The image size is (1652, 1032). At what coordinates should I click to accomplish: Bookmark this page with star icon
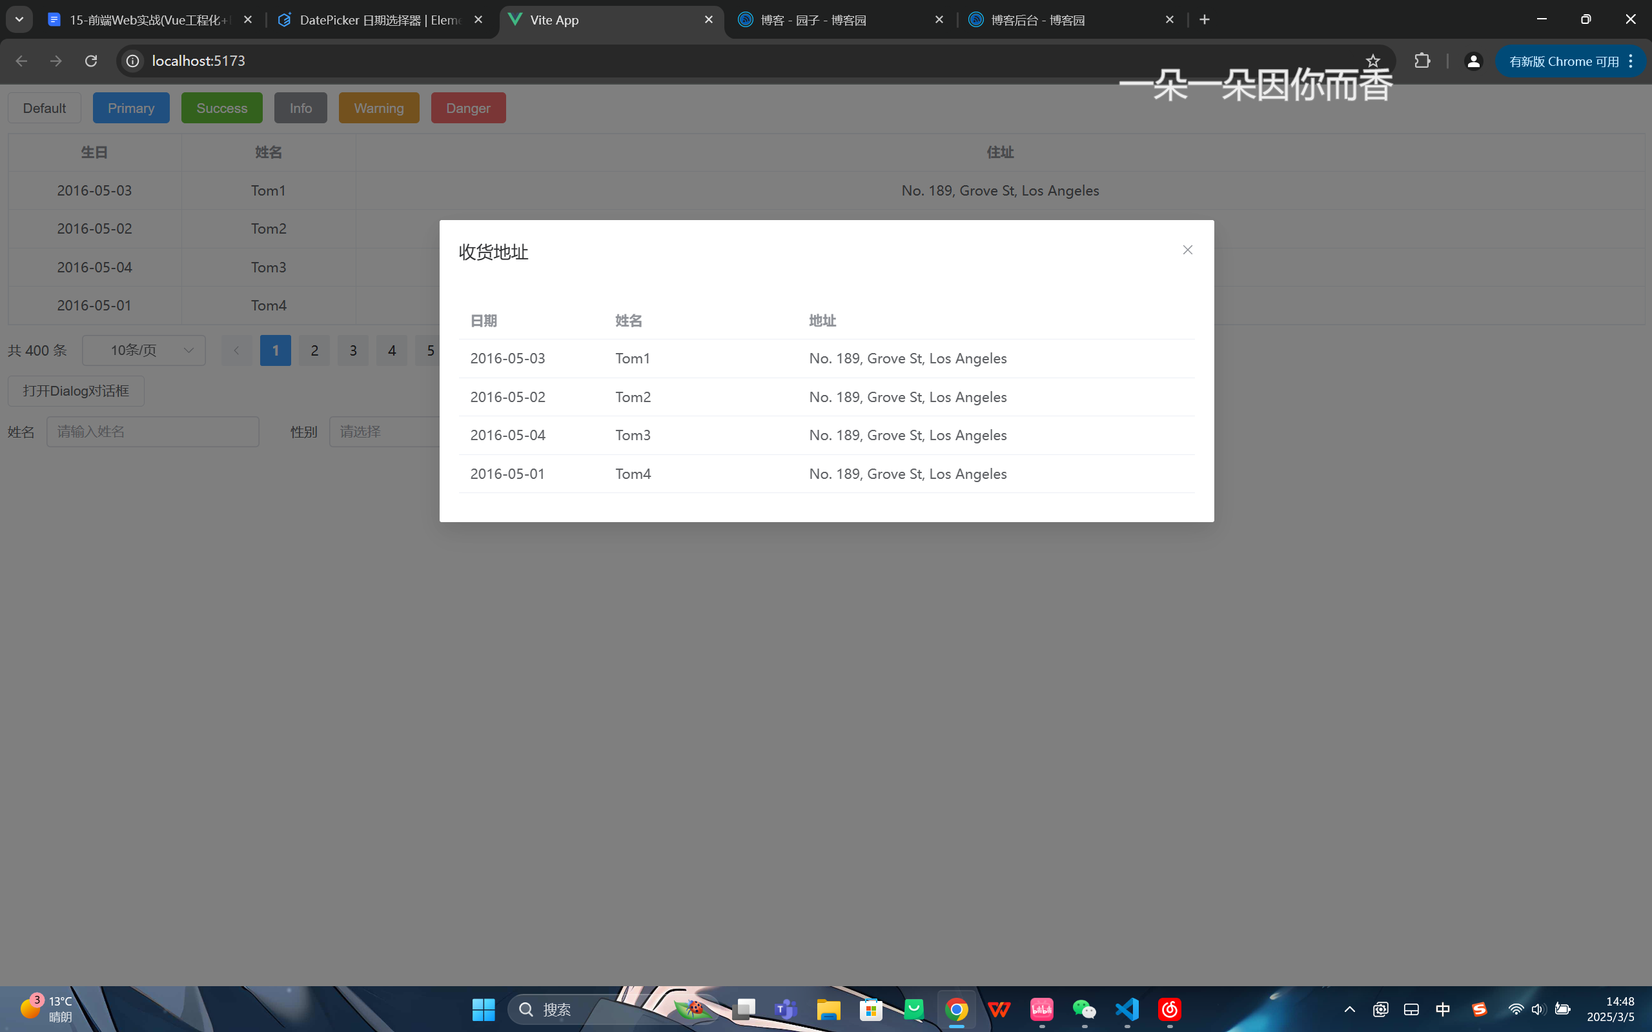(x=1373, y=61)
